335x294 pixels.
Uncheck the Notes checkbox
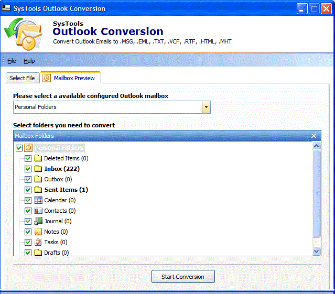(28, 232)
